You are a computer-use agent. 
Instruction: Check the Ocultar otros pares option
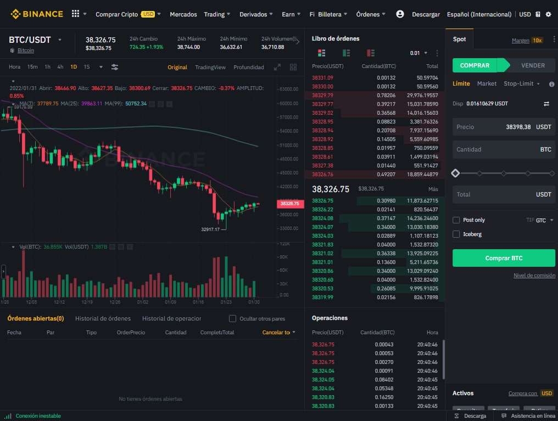(232, 318)
